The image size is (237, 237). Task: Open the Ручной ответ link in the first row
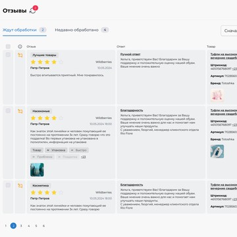(x=130, y=54)
